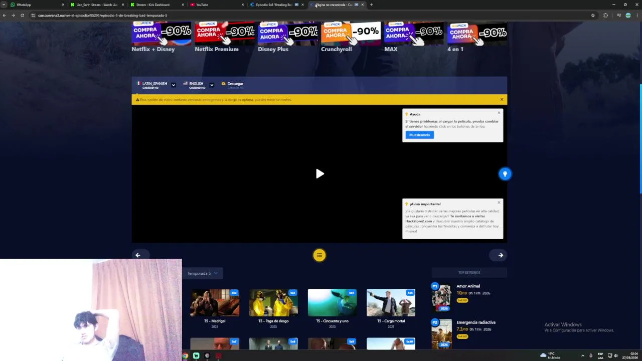Close the WhatsApp browser tab
Image resolution: width=642 pixels, height=361 pixels.
point(63,5)
